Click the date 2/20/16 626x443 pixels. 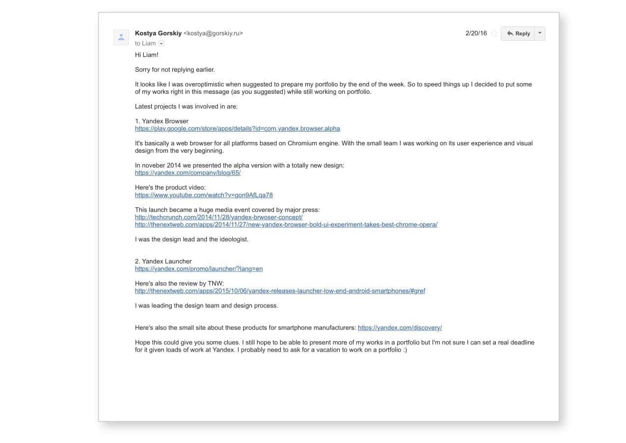click(x=476, y=33)
